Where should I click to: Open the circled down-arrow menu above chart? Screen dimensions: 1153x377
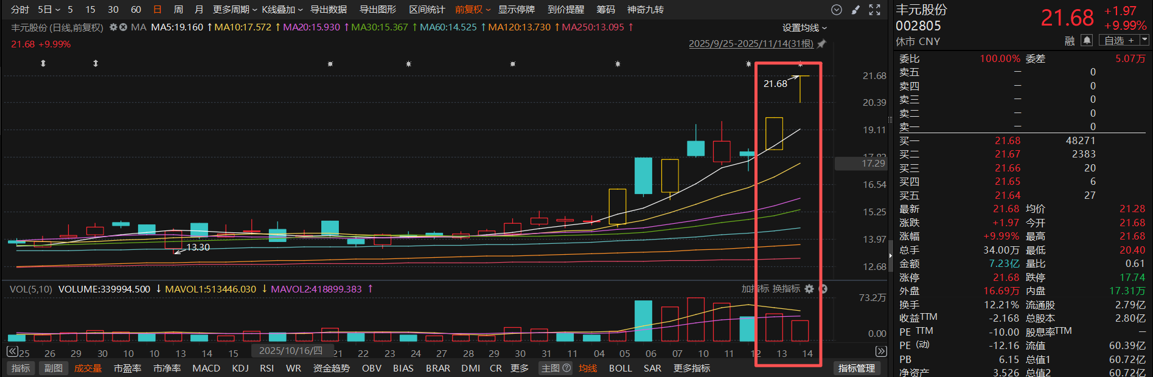837,10
